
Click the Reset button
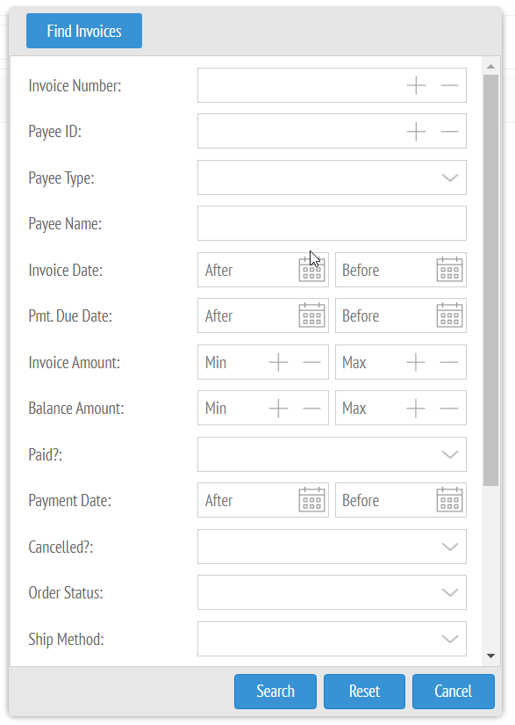(365, 692)
